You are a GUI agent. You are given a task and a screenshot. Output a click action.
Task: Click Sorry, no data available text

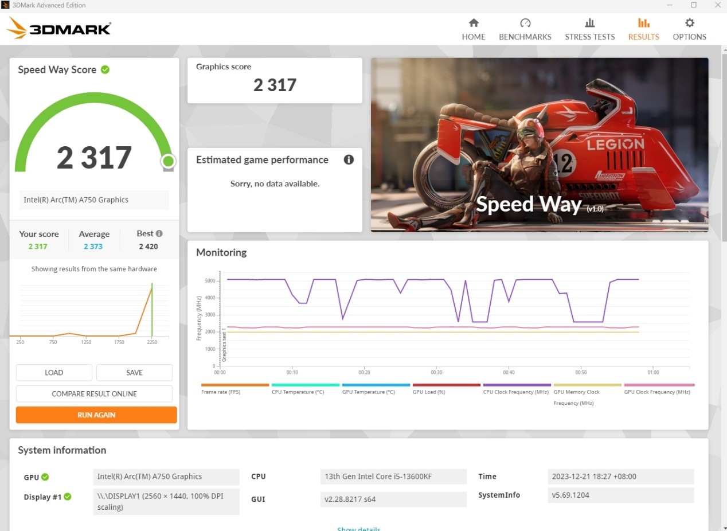[x=275, y=183]
